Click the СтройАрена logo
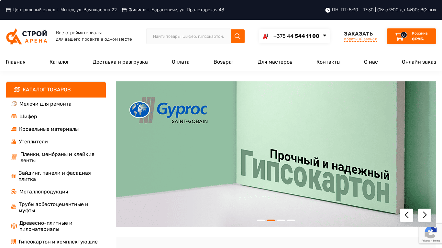The image size is (442, 248). [x=27, y=36]
